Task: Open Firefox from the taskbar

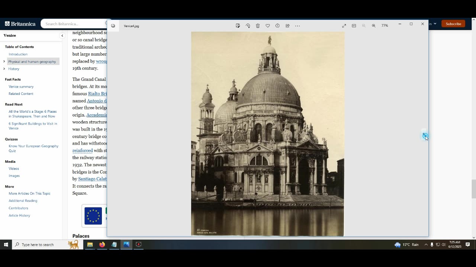Action: 102,244
